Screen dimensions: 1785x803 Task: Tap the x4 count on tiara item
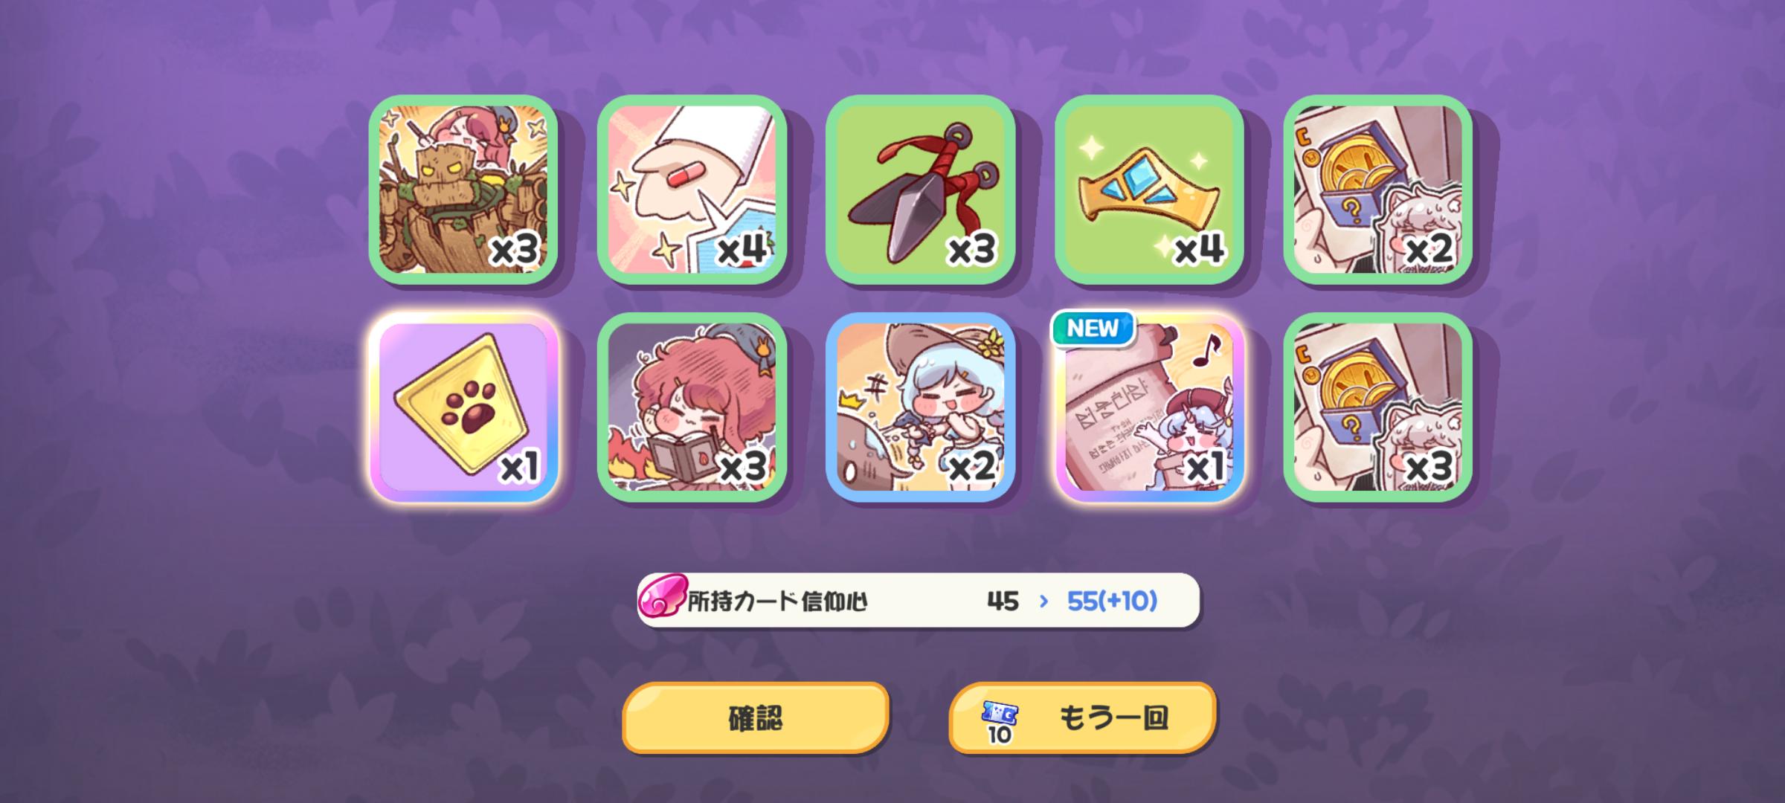1198,249
